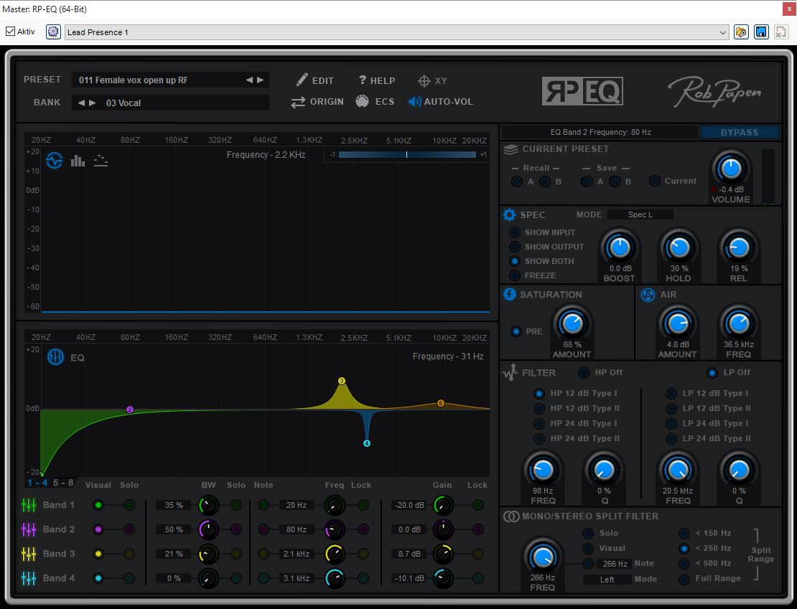Click the stereo balance meter bar
This screenshot has width=797, height=609.
407,154
